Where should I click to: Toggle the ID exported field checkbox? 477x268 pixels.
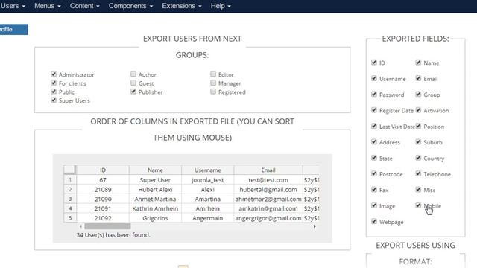pyautogui.click(x=374, y=63)
